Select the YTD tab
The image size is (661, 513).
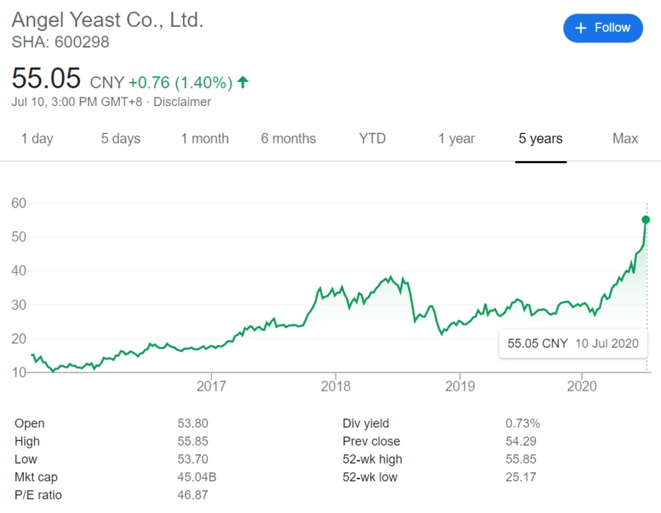(x=372, y=138)
